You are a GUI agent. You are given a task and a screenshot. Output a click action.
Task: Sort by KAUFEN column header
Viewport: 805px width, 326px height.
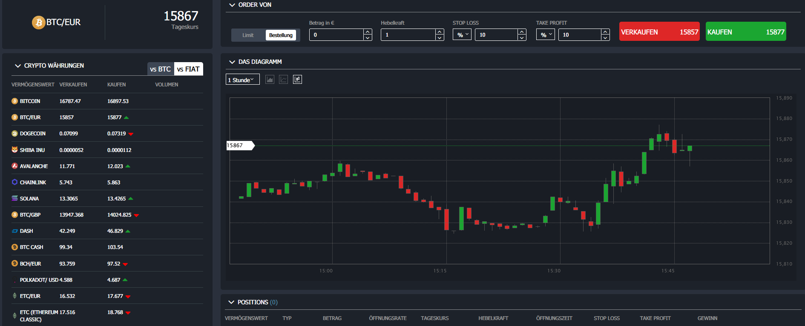click(x=117, y=85)
